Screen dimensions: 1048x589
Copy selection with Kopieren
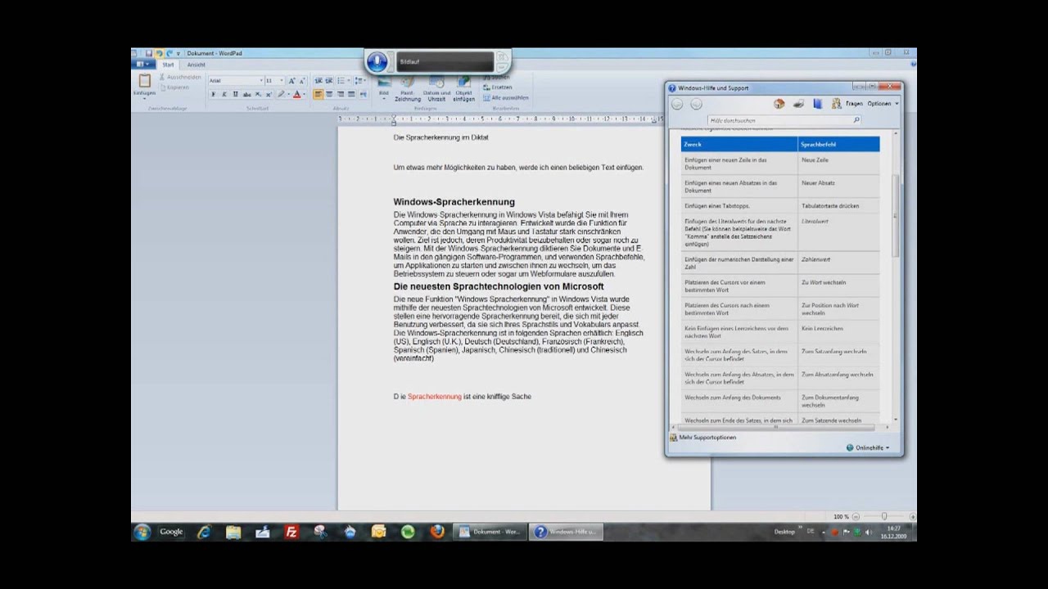tap(175, 87)
